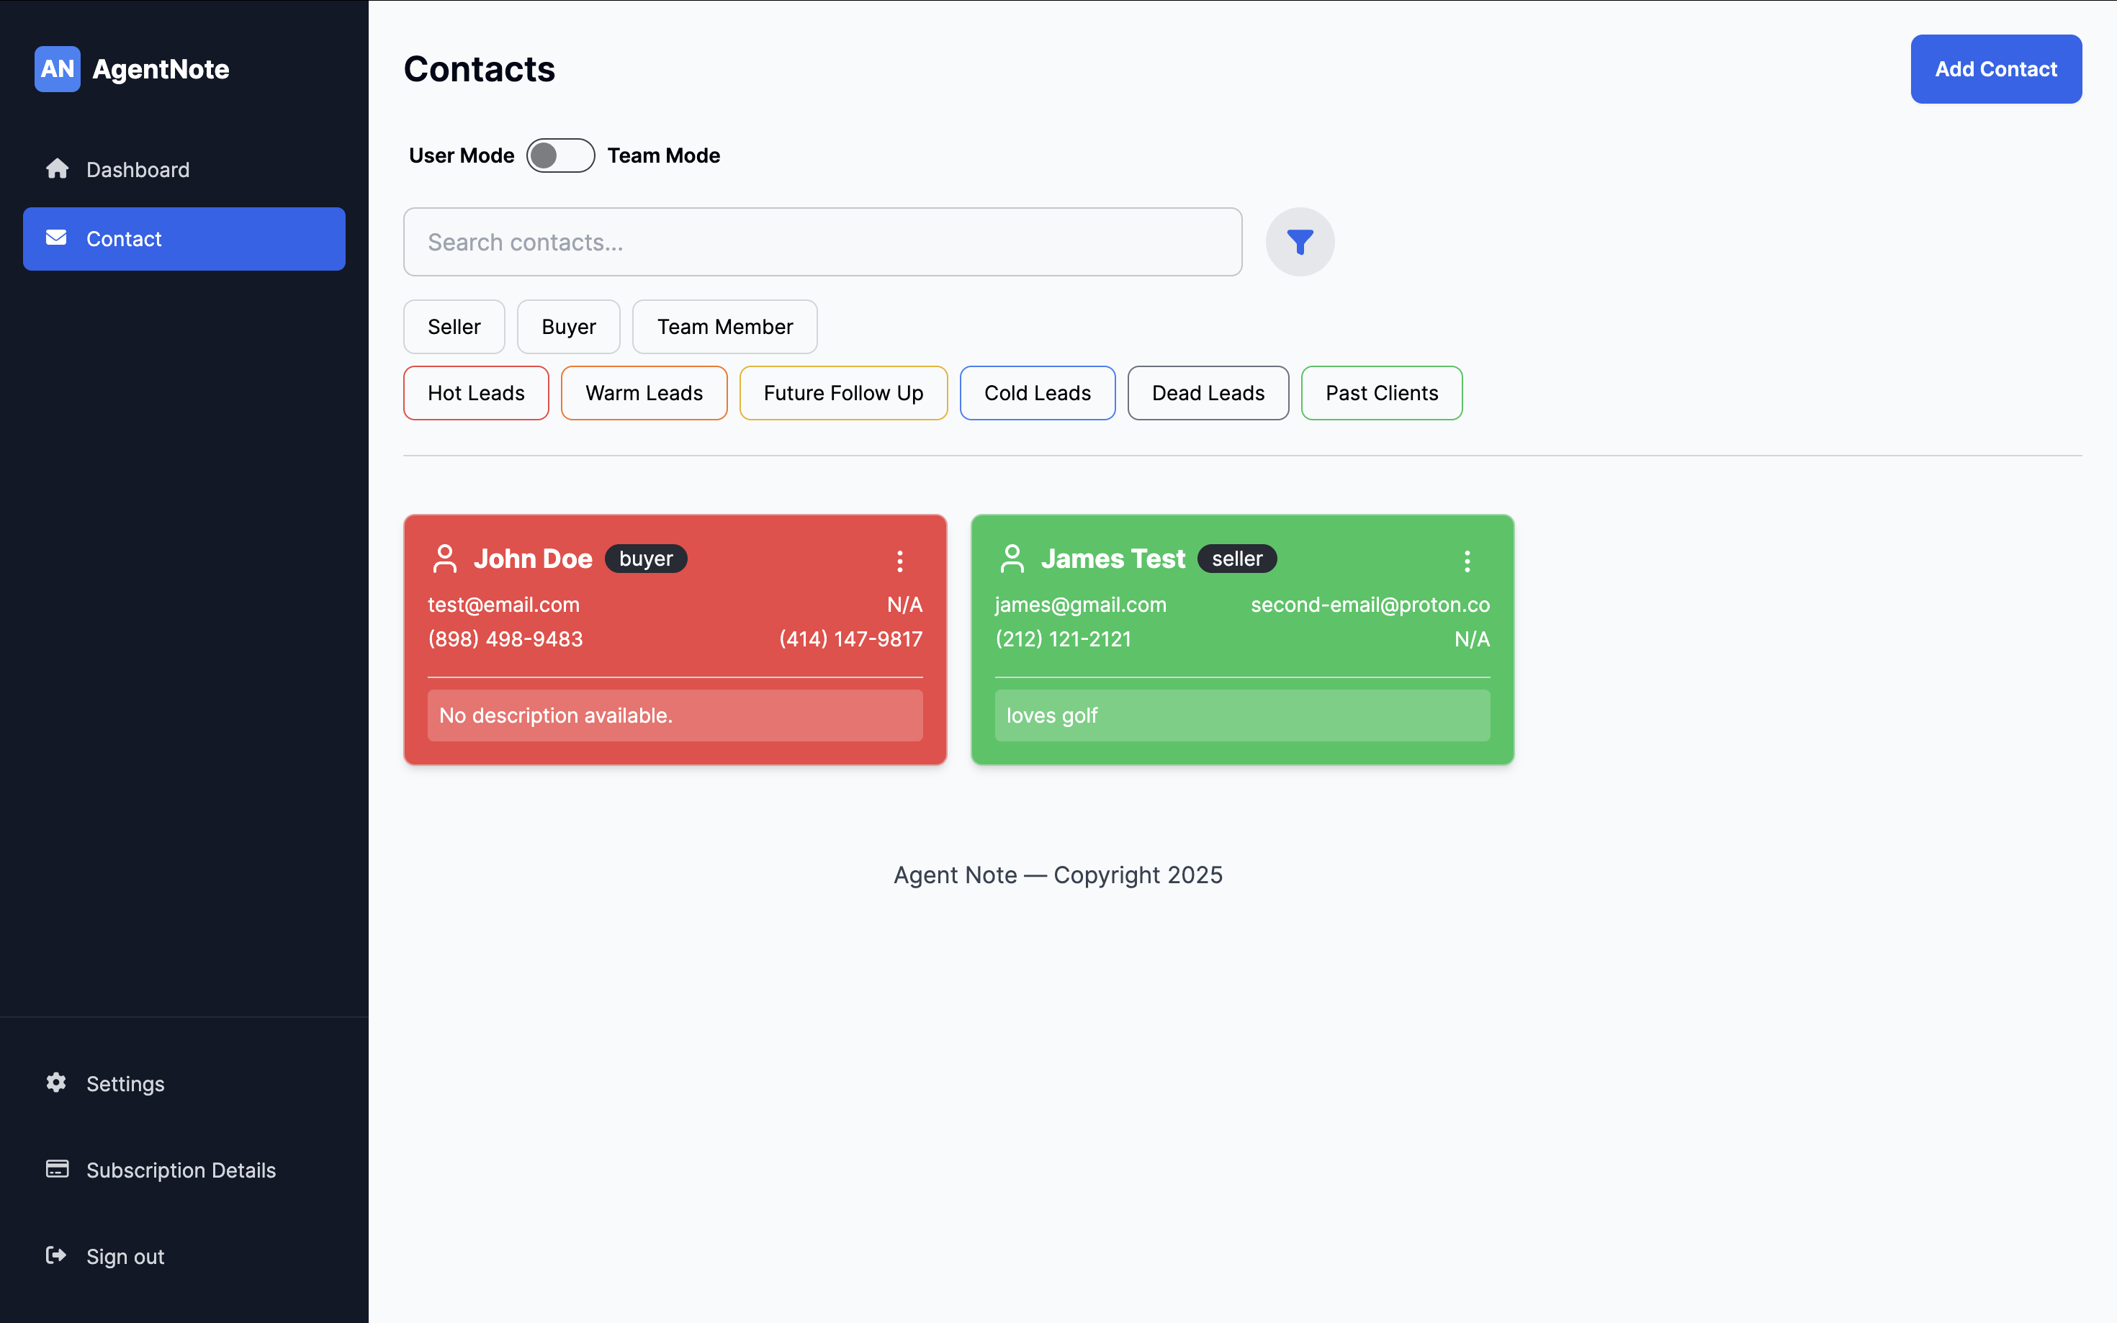
Task: Toggle the Past Clients filter
Action: coord(1381,393)
